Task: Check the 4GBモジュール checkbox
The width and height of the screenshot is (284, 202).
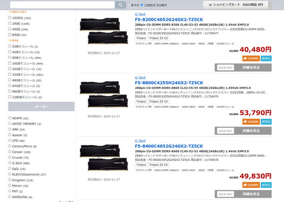Action: [x=10, y=52]
